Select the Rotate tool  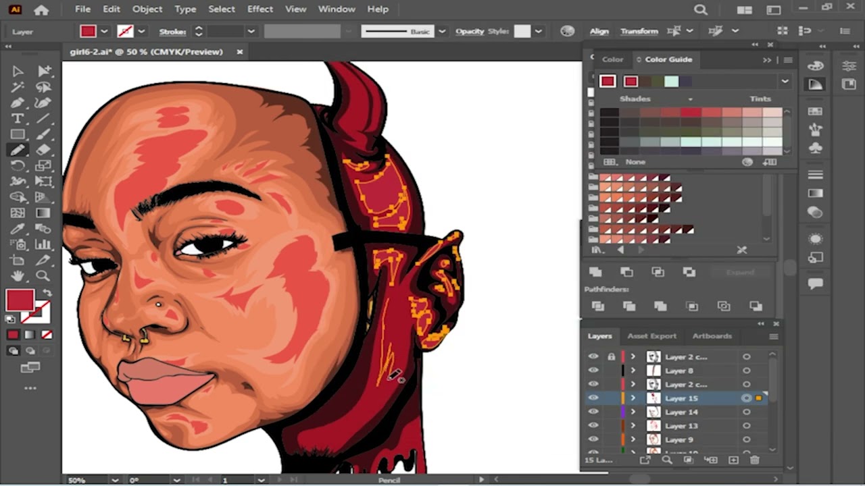[18, 165]
